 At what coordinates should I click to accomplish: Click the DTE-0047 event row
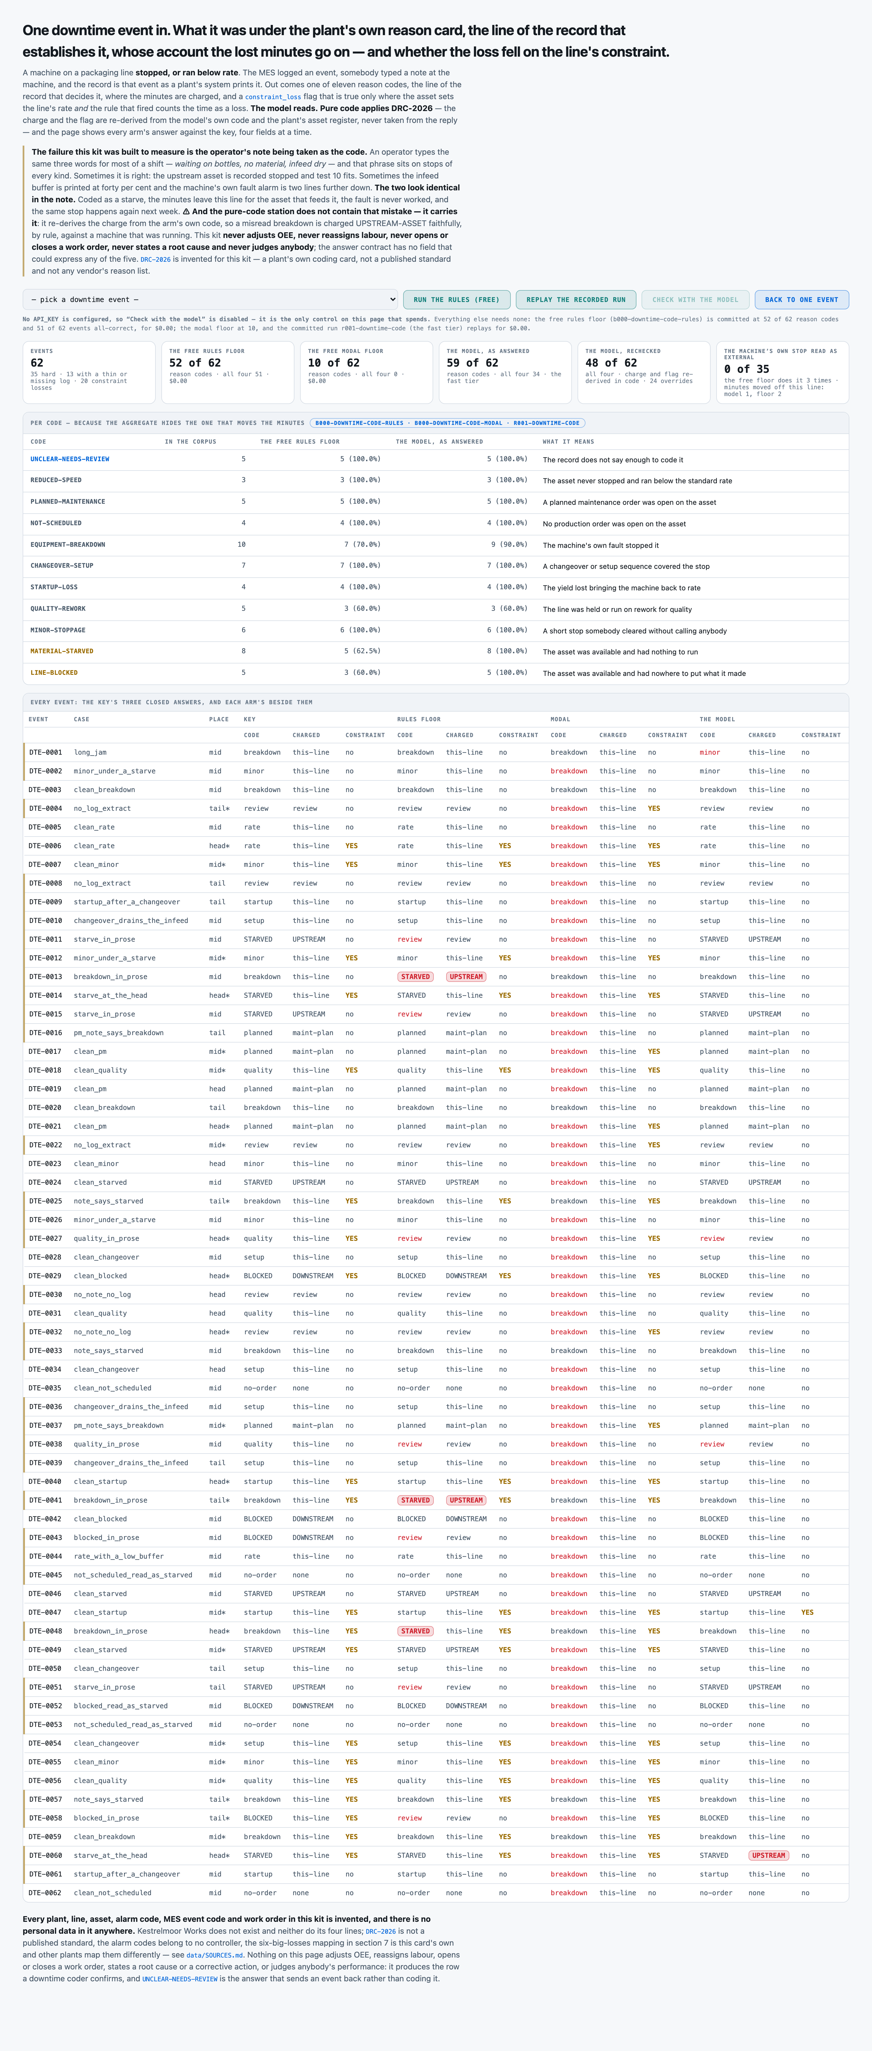pyautogui.click(x=436, y=1612)
